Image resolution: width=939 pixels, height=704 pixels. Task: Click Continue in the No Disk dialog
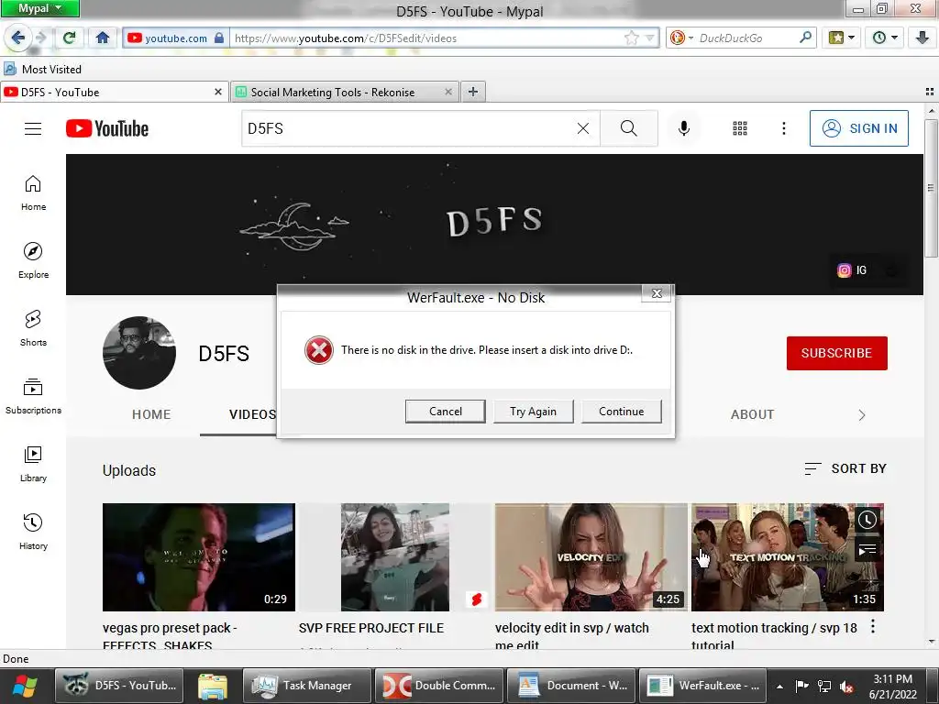point(621,412)
